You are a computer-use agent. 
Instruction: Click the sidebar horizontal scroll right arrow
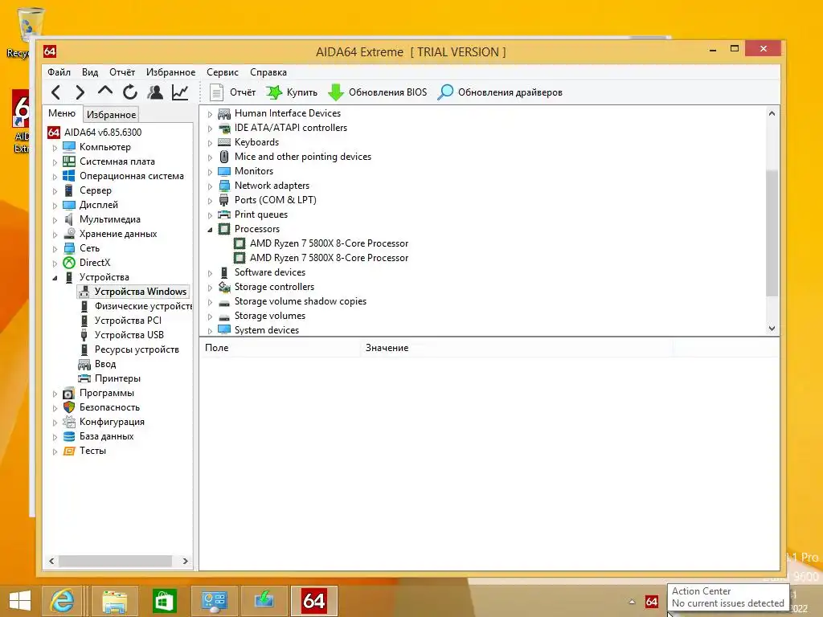point(186,561)
